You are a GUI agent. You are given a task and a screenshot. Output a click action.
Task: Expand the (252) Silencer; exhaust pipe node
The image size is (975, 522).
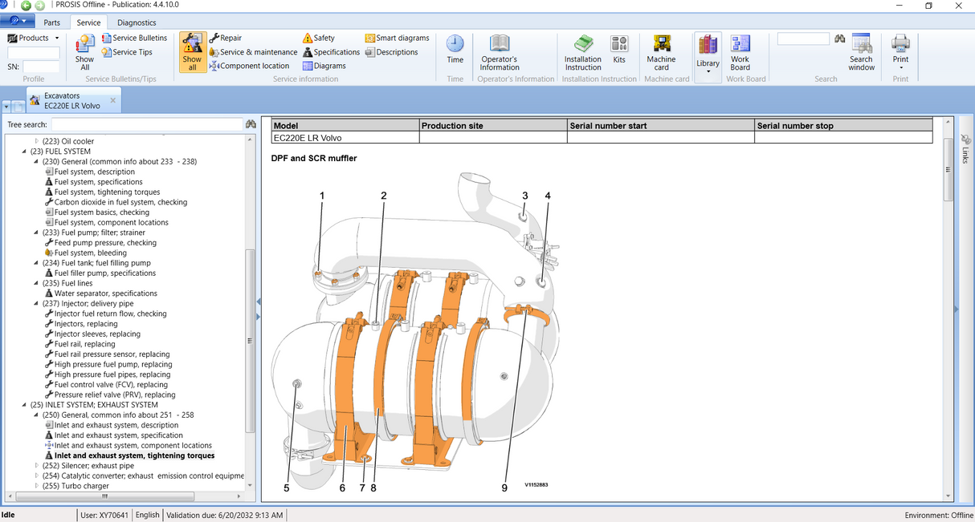(35, 465)
